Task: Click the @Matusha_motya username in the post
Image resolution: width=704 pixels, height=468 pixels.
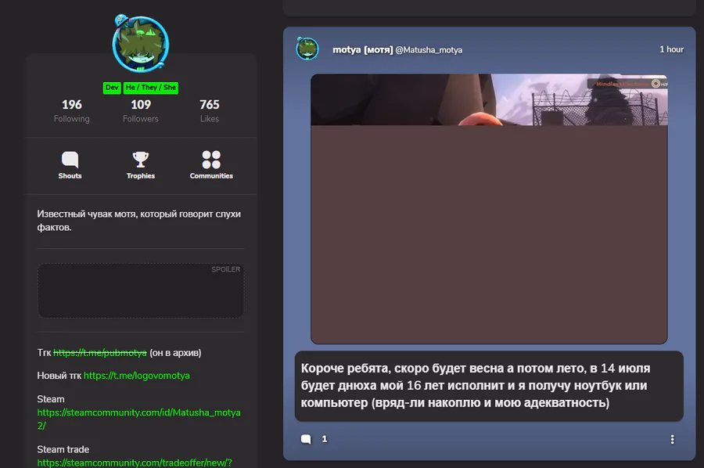Action: (429, 50)
